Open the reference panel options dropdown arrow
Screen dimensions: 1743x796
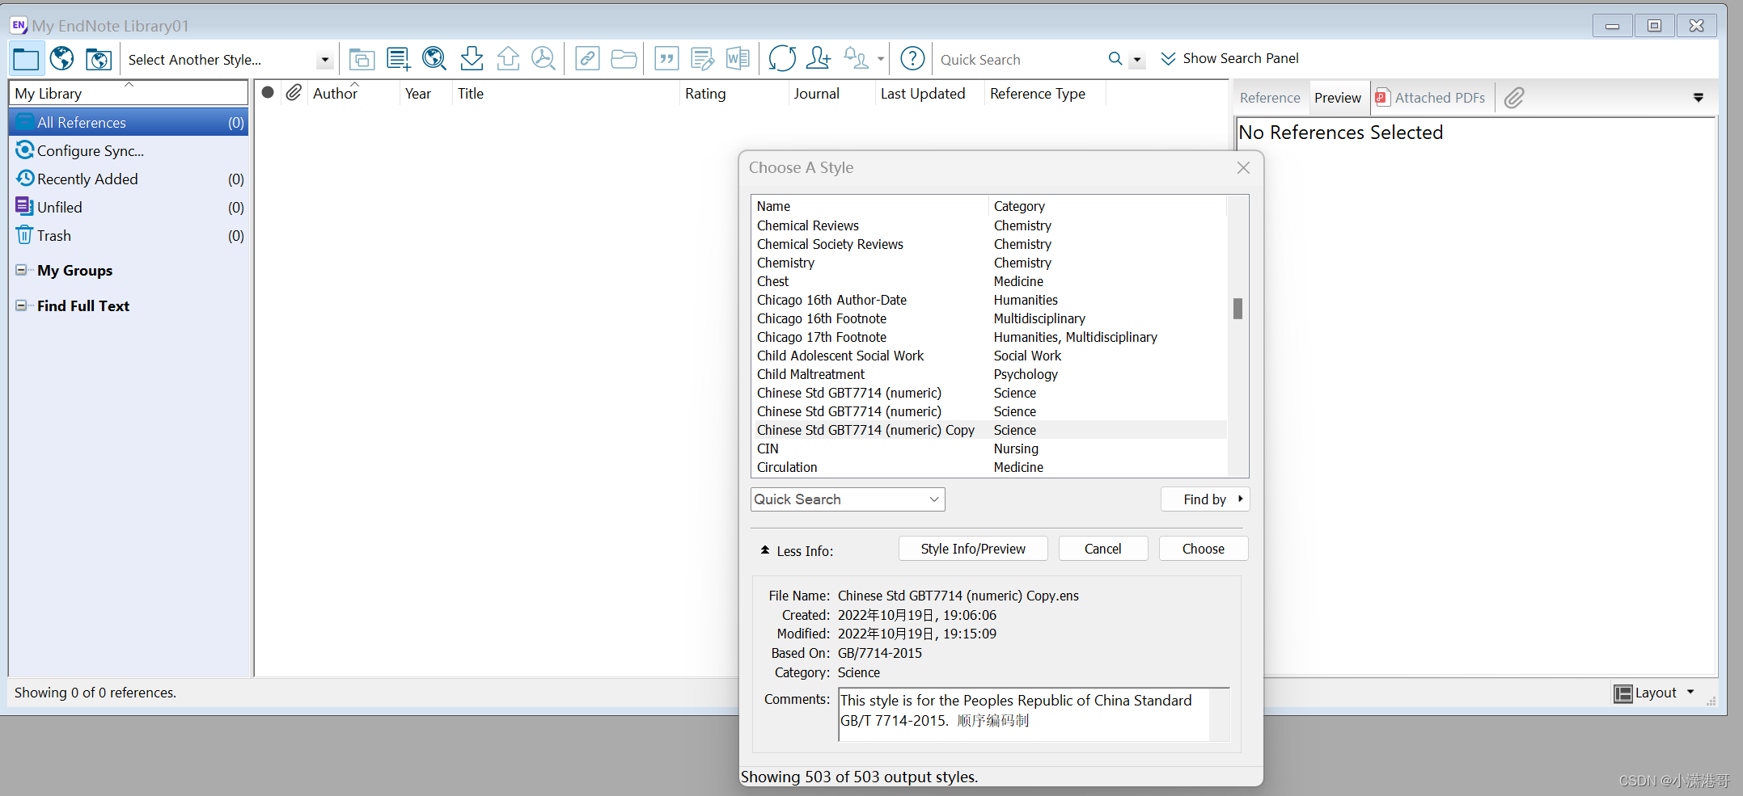pyautogui.click(x=1699, y=98)
